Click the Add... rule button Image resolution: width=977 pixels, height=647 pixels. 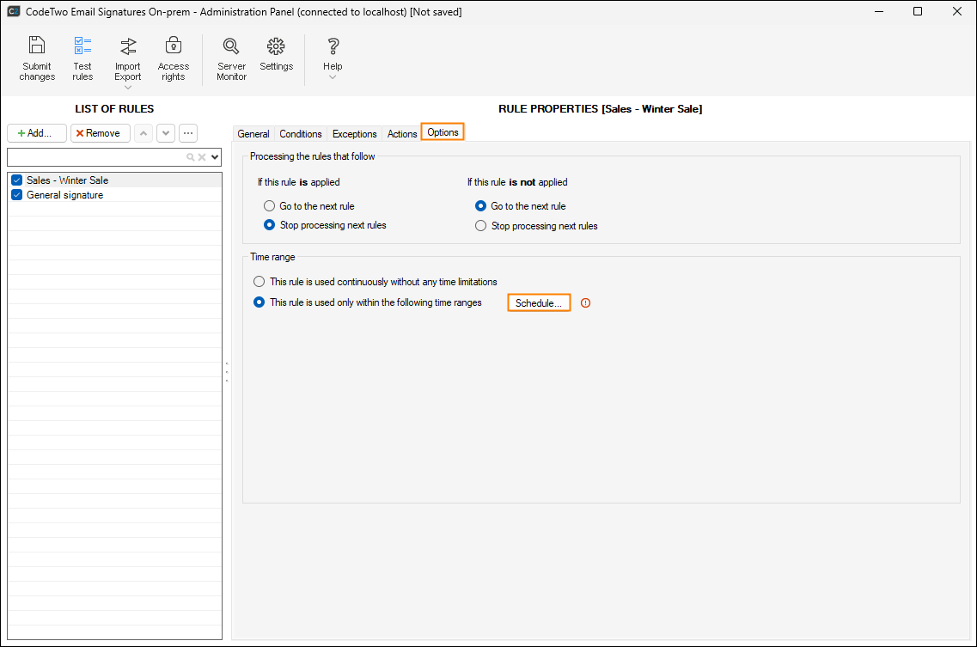pyautogui.click(x=37, y=133)
